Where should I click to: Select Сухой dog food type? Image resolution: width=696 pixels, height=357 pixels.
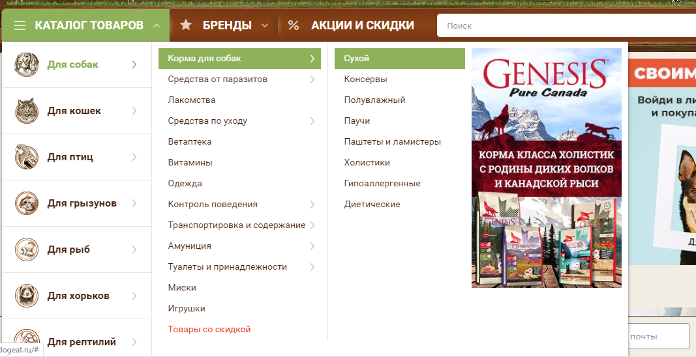[x=399, y=59]
